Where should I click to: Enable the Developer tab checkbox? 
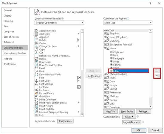click(x=108, y=107)
